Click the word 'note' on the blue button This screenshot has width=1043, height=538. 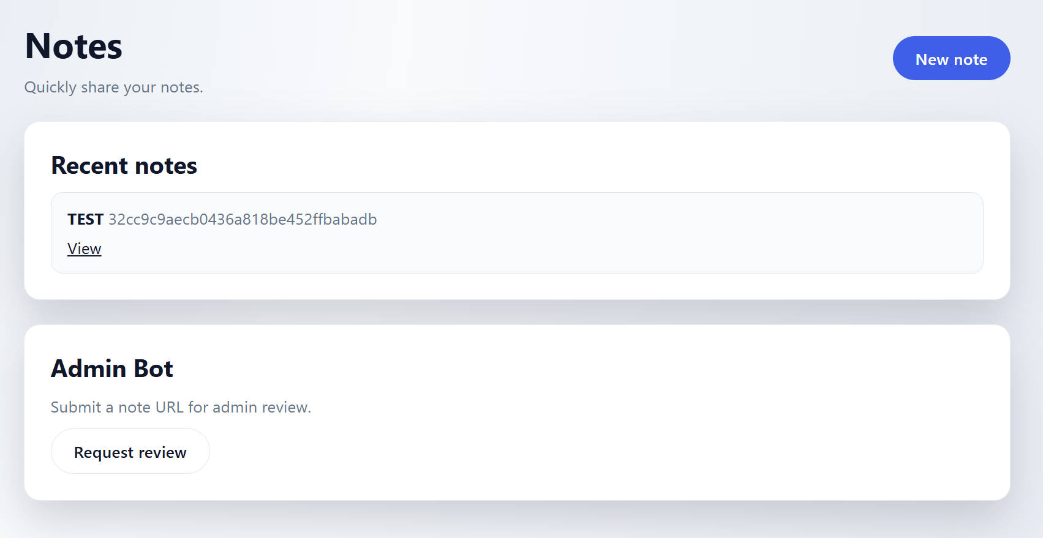pyautogui.click(x=970, y=59)
